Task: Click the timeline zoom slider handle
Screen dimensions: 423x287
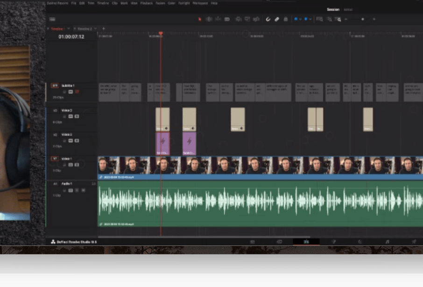Action: coord(363,19)
